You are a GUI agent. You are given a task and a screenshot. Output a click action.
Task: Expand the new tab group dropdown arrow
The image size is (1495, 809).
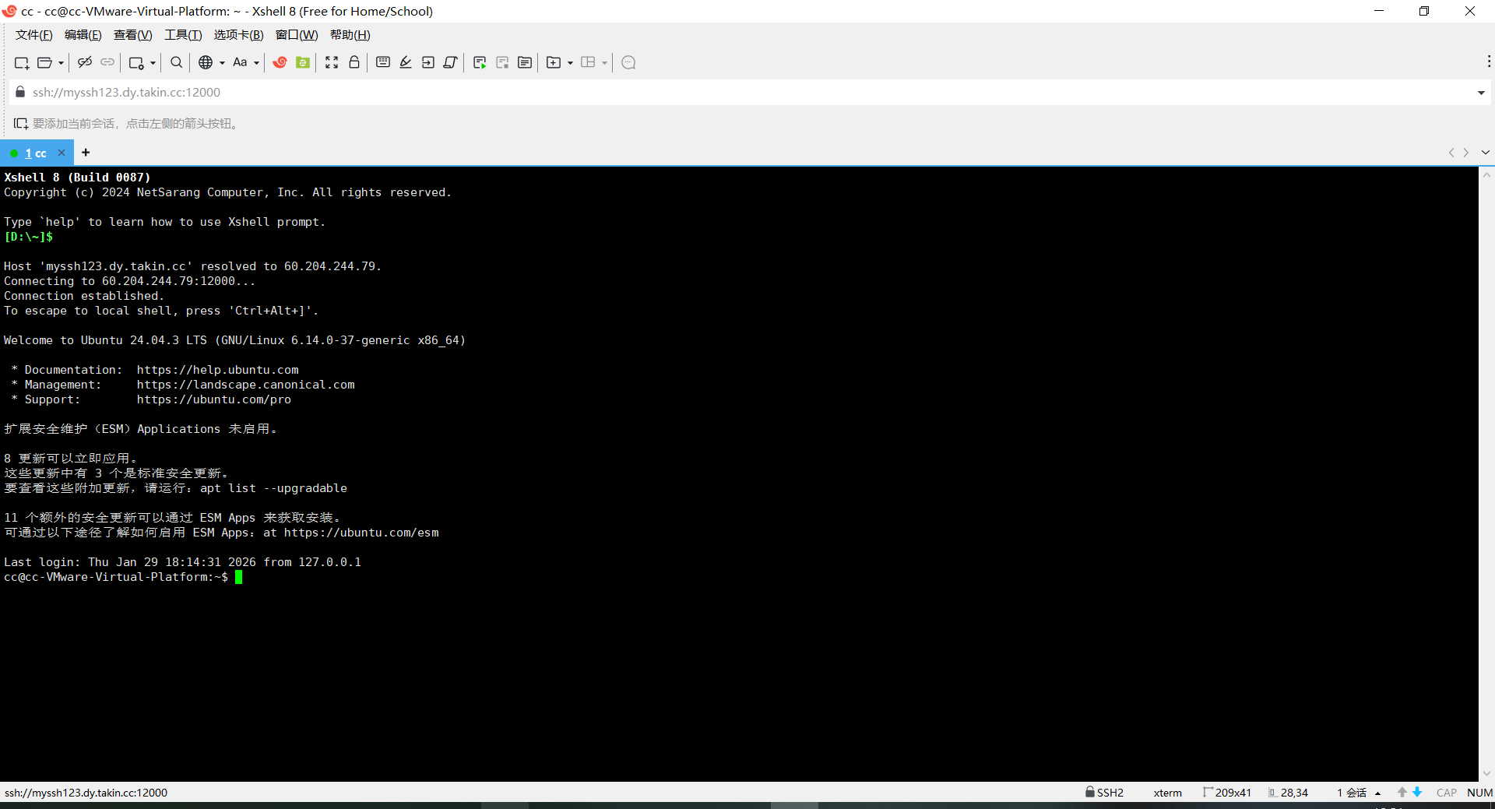[x=570, y=63]
